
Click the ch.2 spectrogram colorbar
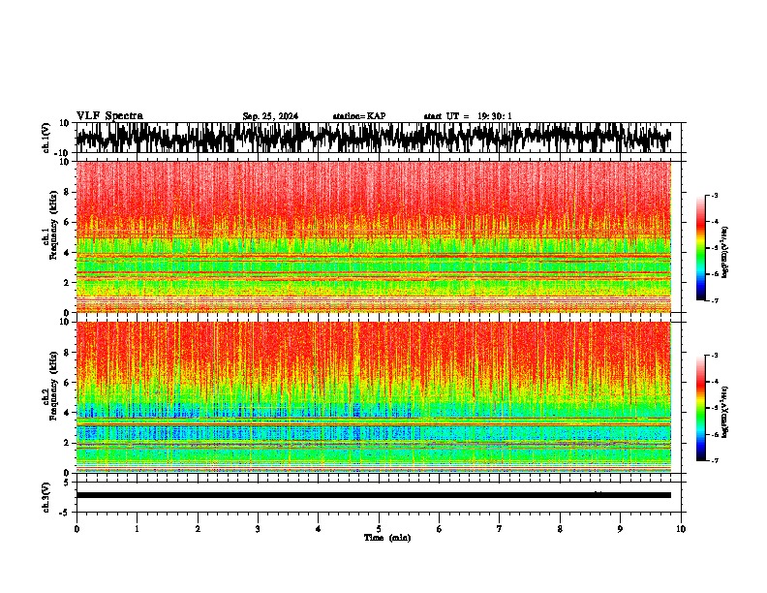(700, 408)
